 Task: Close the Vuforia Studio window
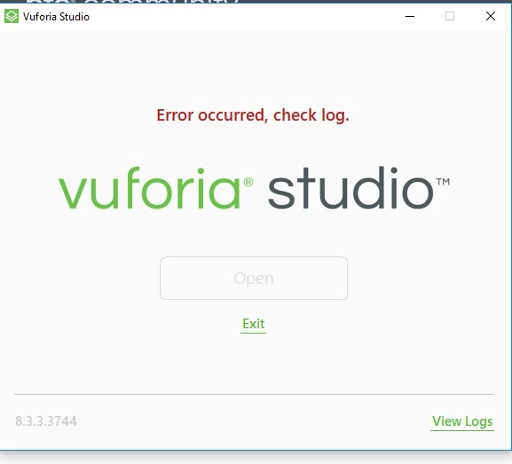(x=491, y=16)
